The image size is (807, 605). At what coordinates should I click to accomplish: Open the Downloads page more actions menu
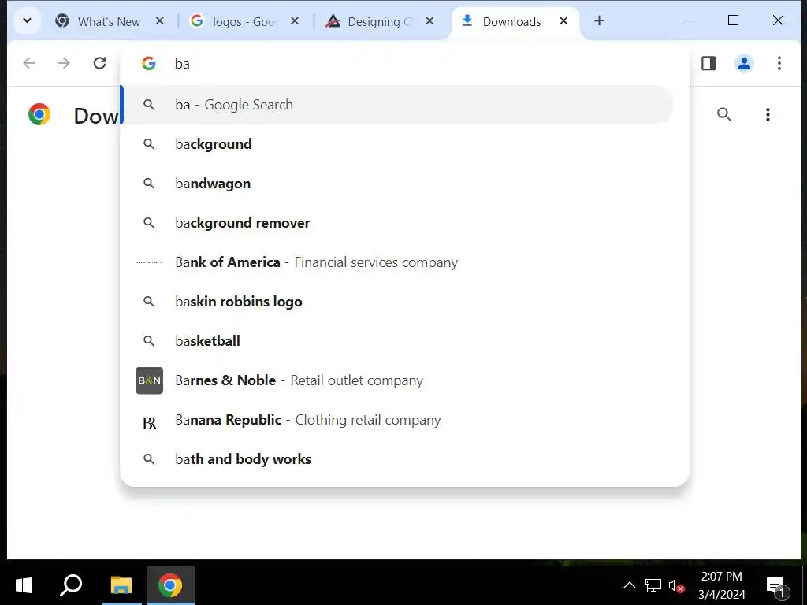point(768,114)
